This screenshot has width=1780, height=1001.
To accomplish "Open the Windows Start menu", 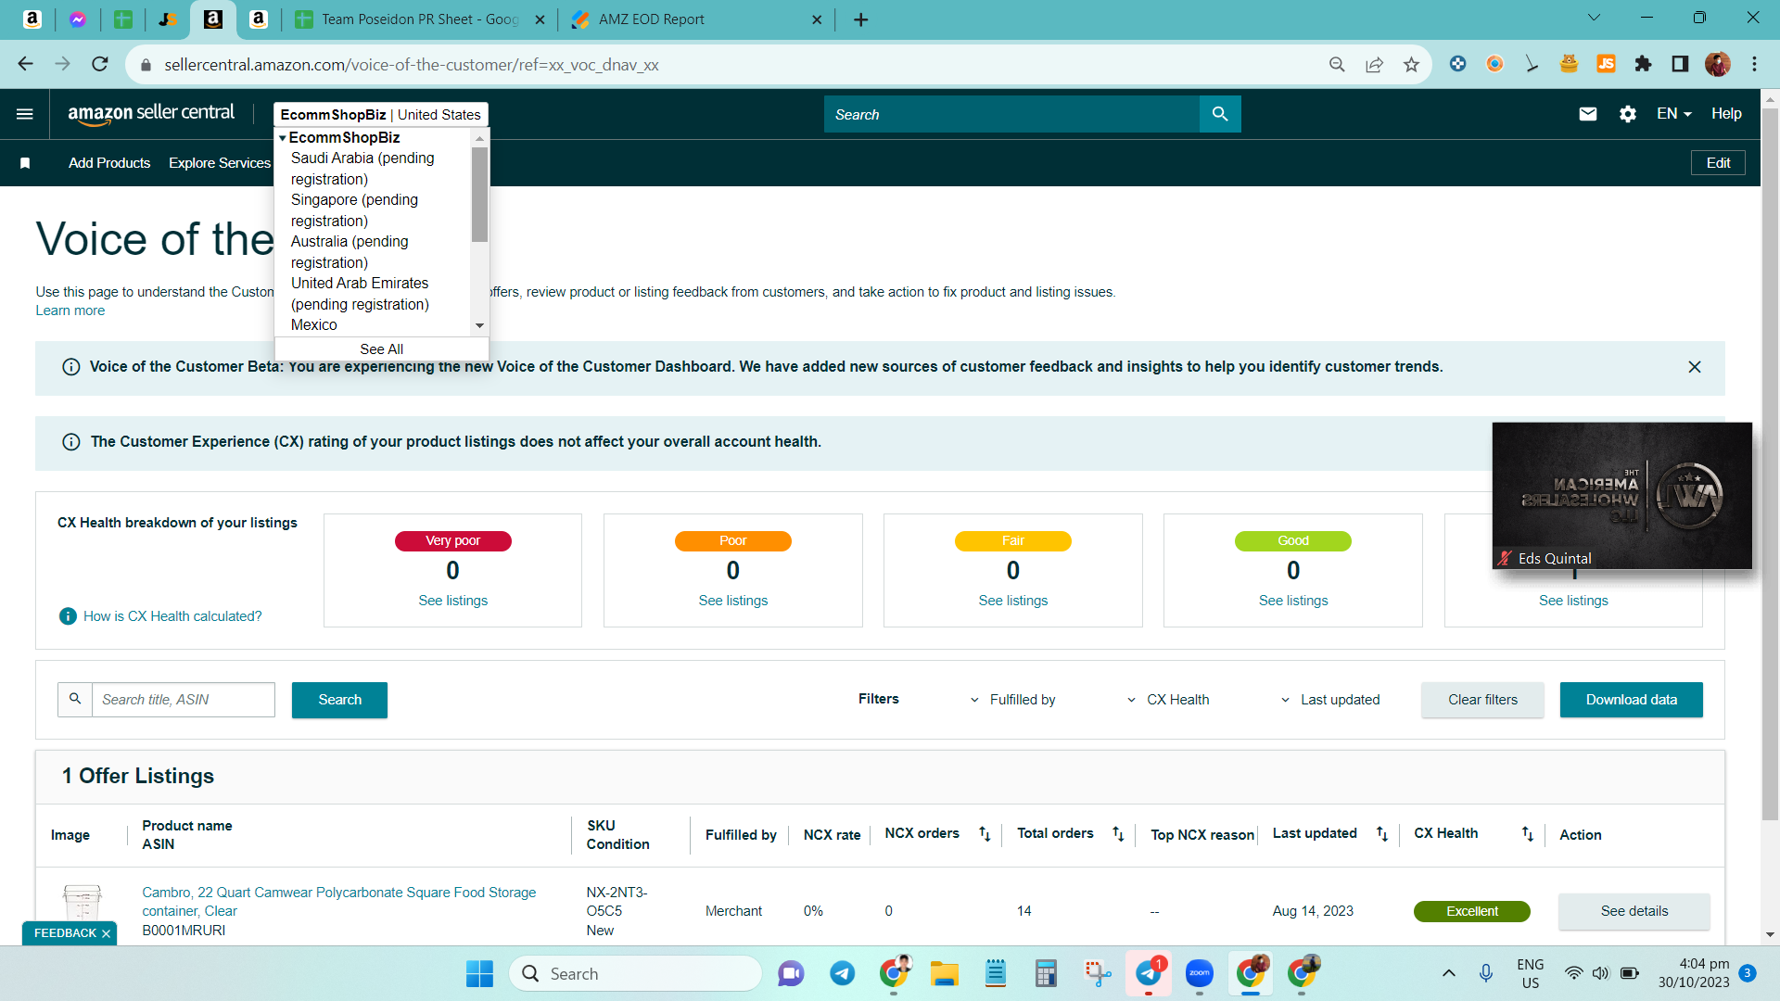I will pos(479,973).
